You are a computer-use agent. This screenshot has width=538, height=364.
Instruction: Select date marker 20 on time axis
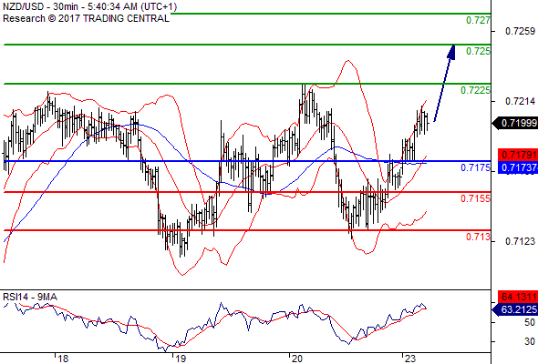[296, 359]
